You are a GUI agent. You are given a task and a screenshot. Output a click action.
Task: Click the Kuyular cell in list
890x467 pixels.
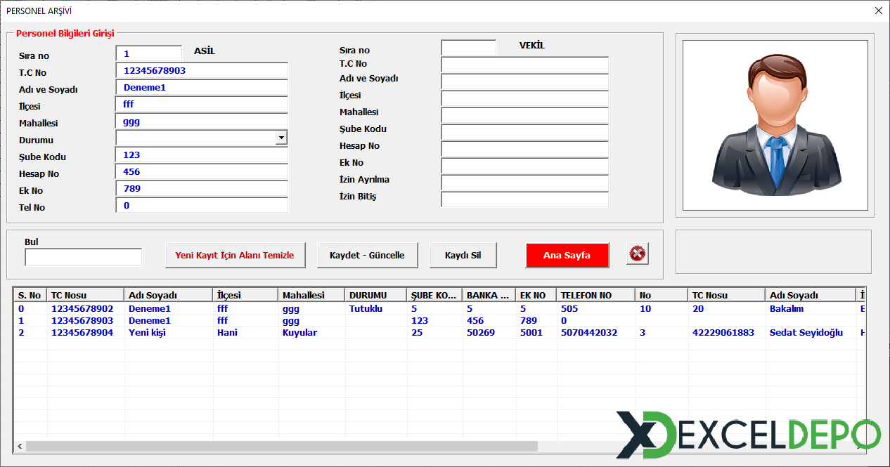[299, 332]
